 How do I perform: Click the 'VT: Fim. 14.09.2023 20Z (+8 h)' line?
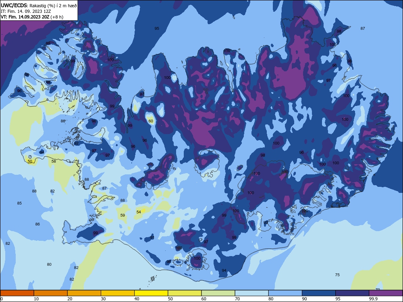(x=32, y=17)
